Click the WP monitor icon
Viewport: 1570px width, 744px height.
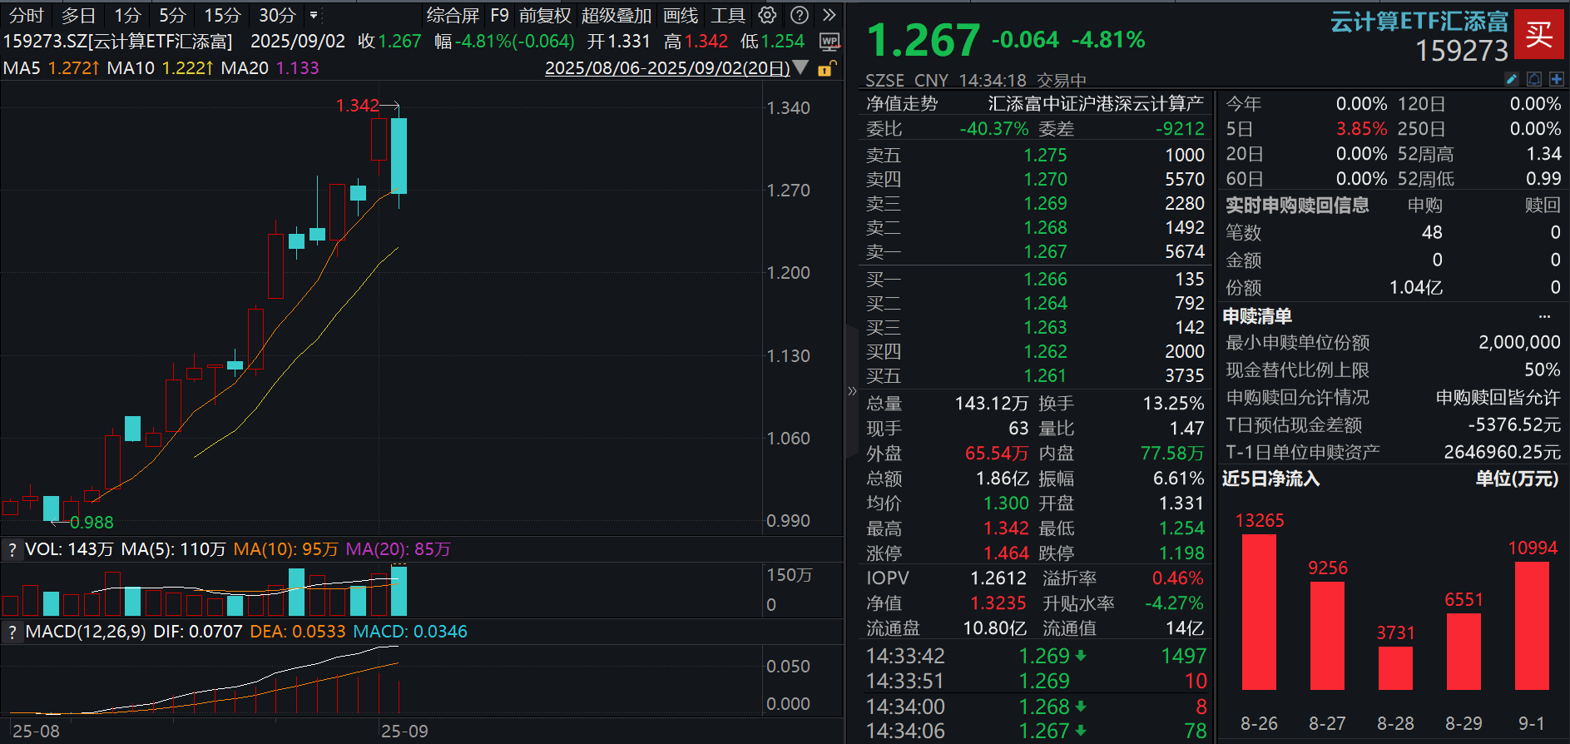829,42
